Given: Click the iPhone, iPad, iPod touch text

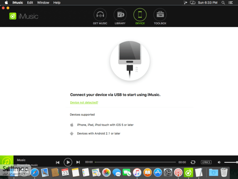Looking at the screenshot, I should [105, 125].
